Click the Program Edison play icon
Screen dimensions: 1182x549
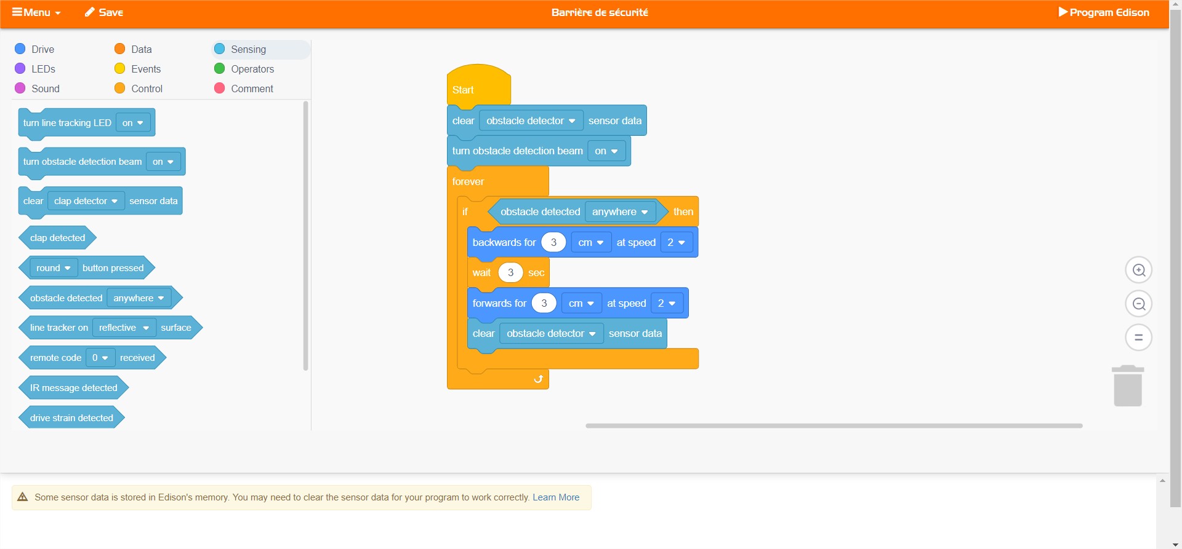click(x=1063, y=12)
